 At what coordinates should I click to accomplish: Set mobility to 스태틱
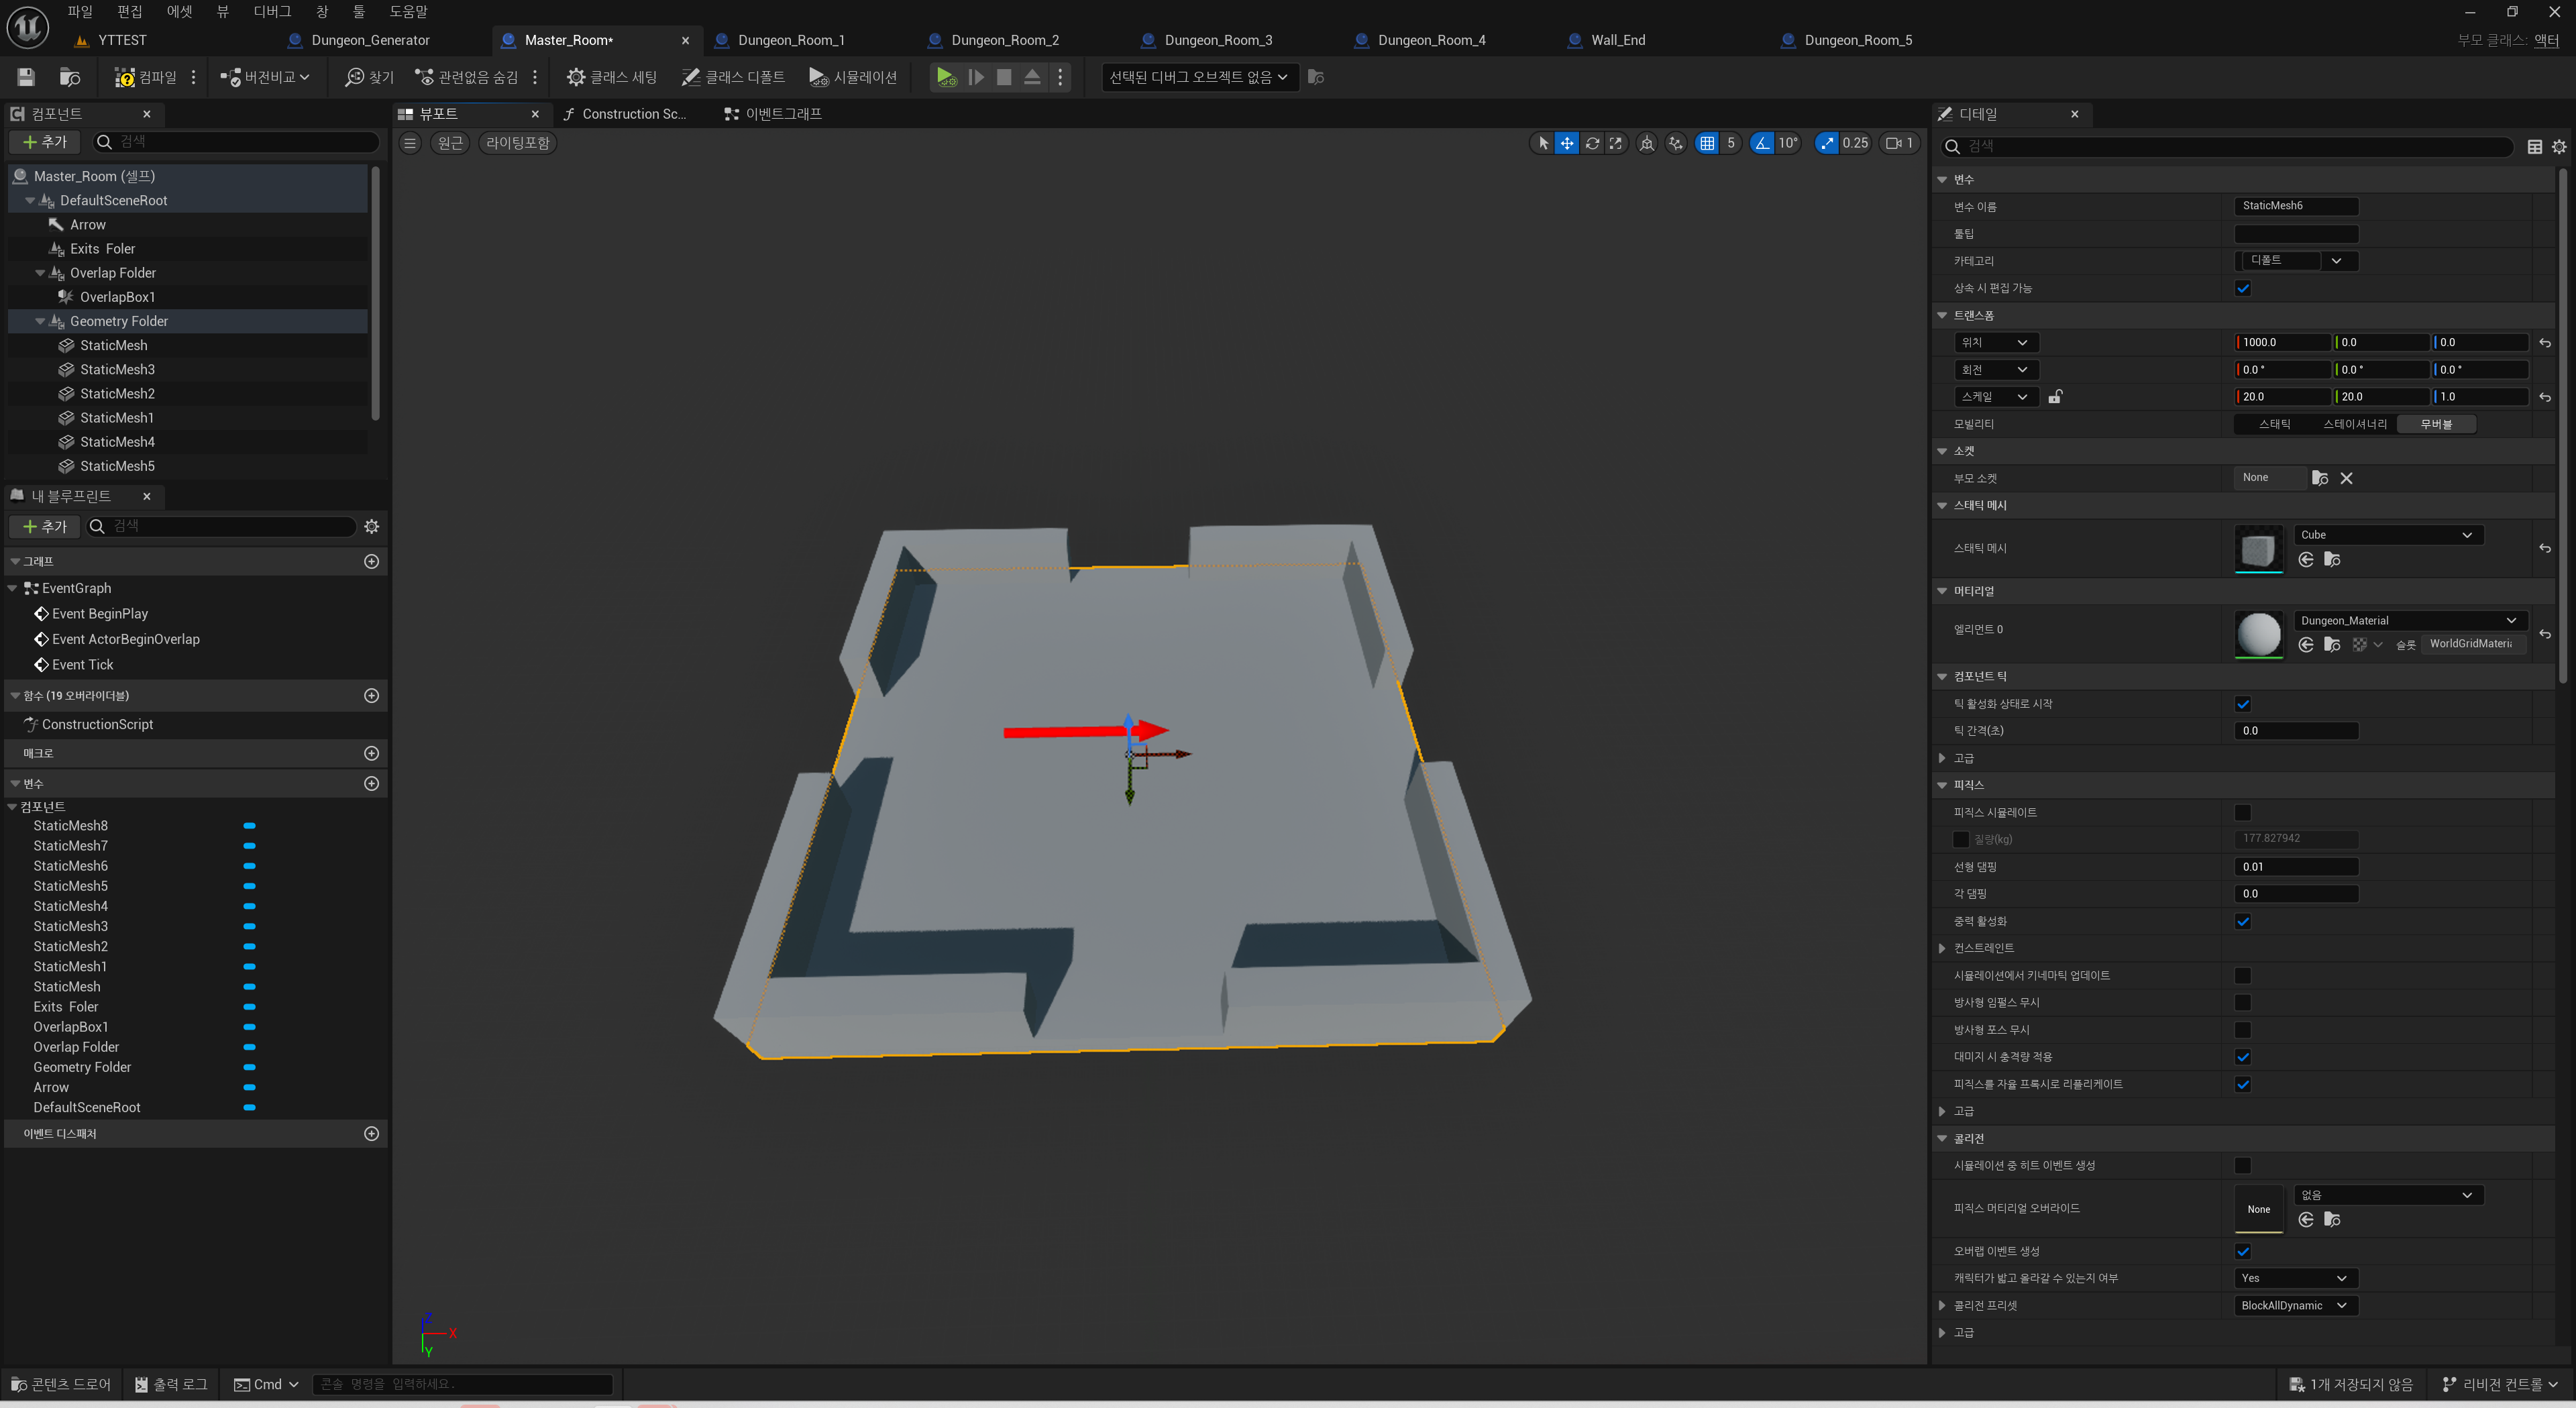coord(2274,424)
